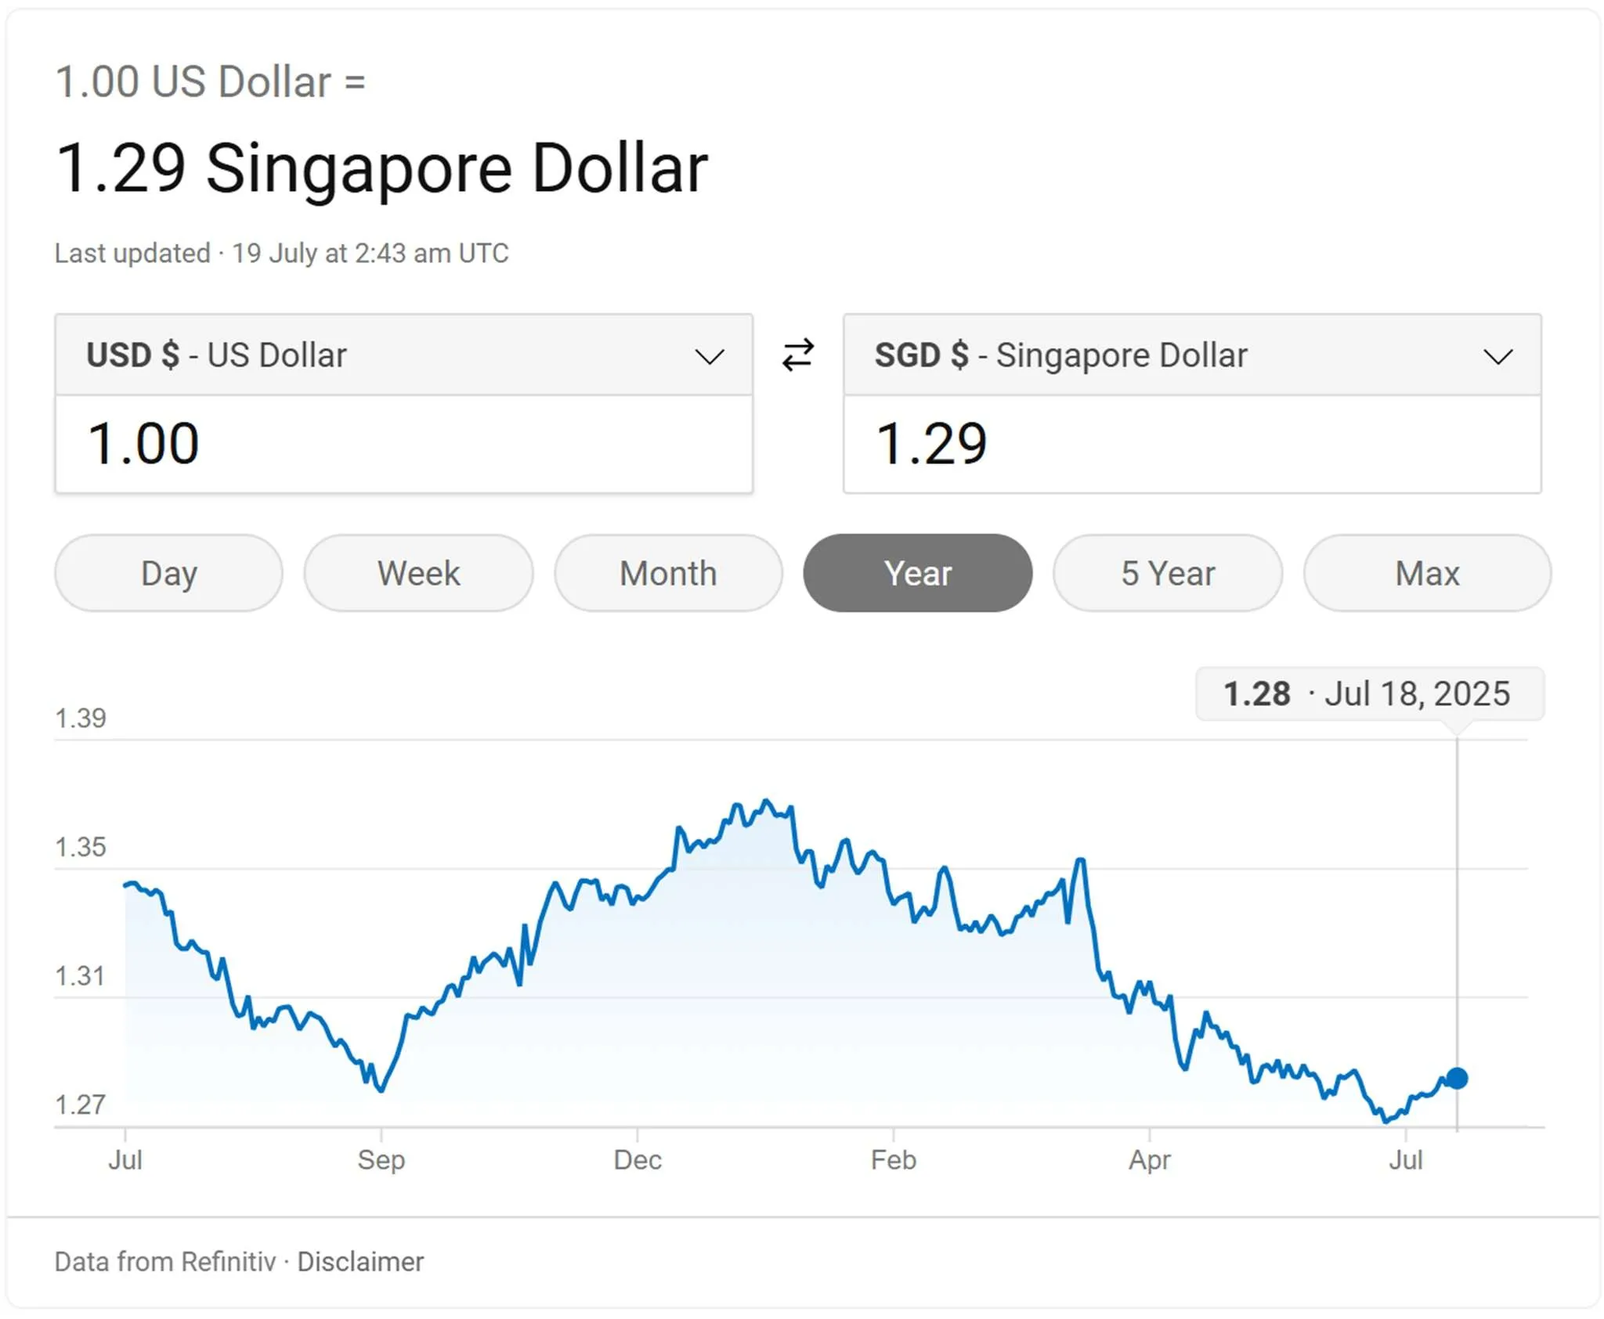The width and height of the screenshot is (1604, 1319).
Task: Show Max historical range
Action: tap(1426, 573)
